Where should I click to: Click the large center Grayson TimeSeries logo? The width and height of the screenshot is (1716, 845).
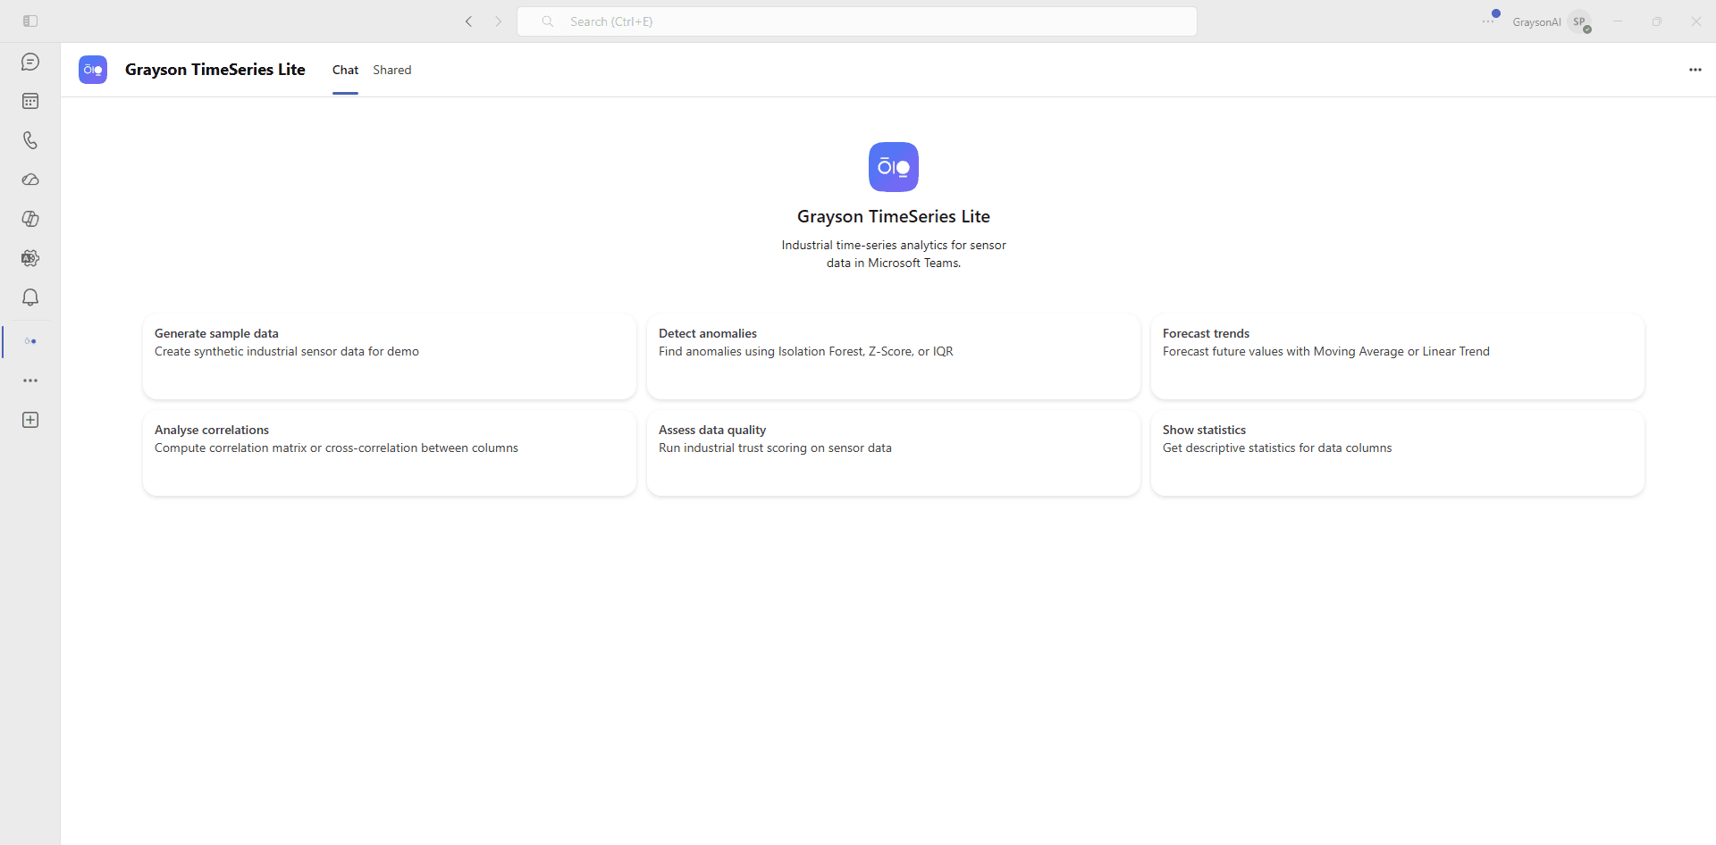click(894, 167)
